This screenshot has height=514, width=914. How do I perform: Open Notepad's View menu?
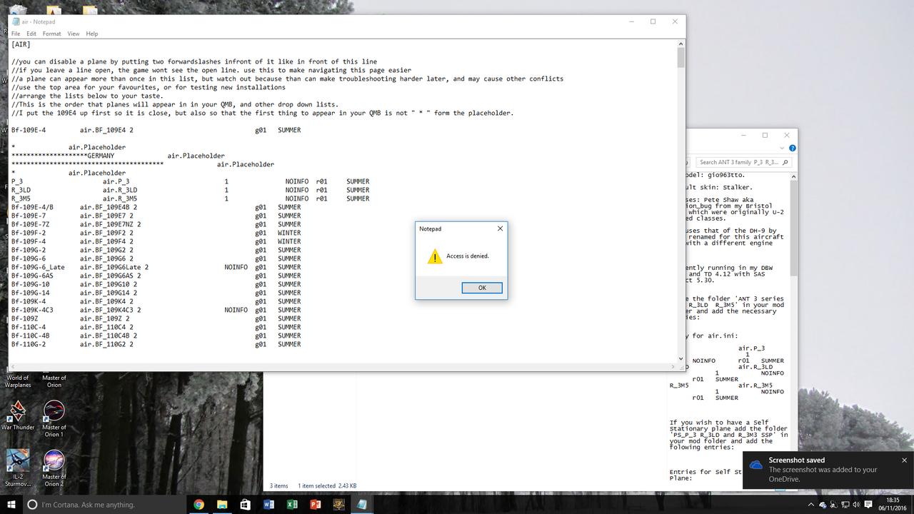(x=74, y=34)
